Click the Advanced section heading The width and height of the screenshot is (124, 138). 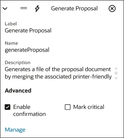click(x=18, y=91)
